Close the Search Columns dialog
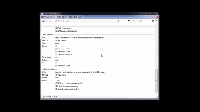The height and width of the screenshot is (112, 200). 157,17
